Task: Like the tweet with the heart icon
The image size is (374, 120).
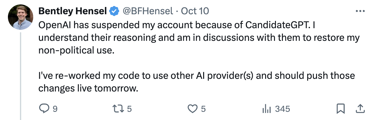Action: [192, 109]
